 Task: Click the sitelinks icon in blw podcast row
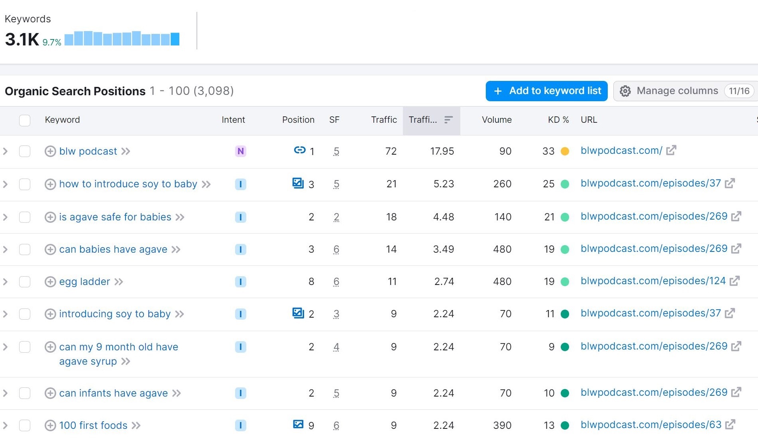299,150
